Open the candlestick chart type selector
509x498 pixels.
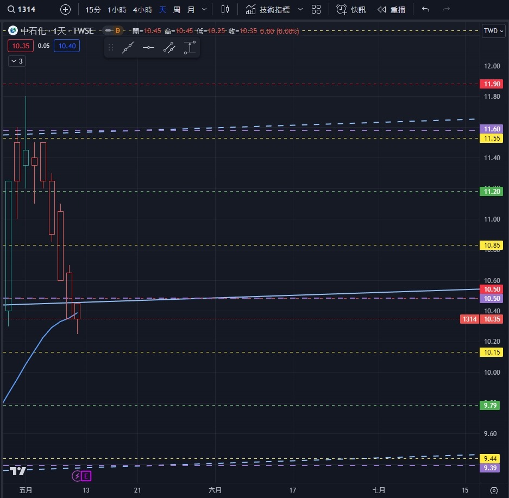click(225, 9)
